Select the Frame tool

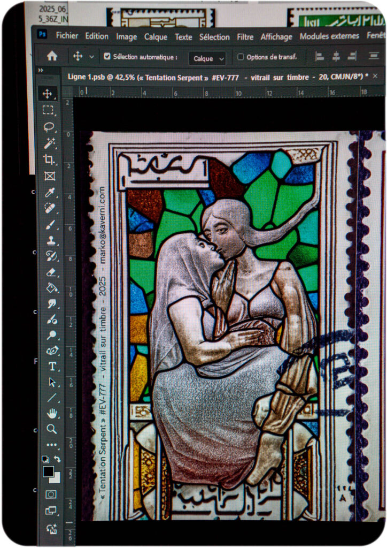click(50, 176)
